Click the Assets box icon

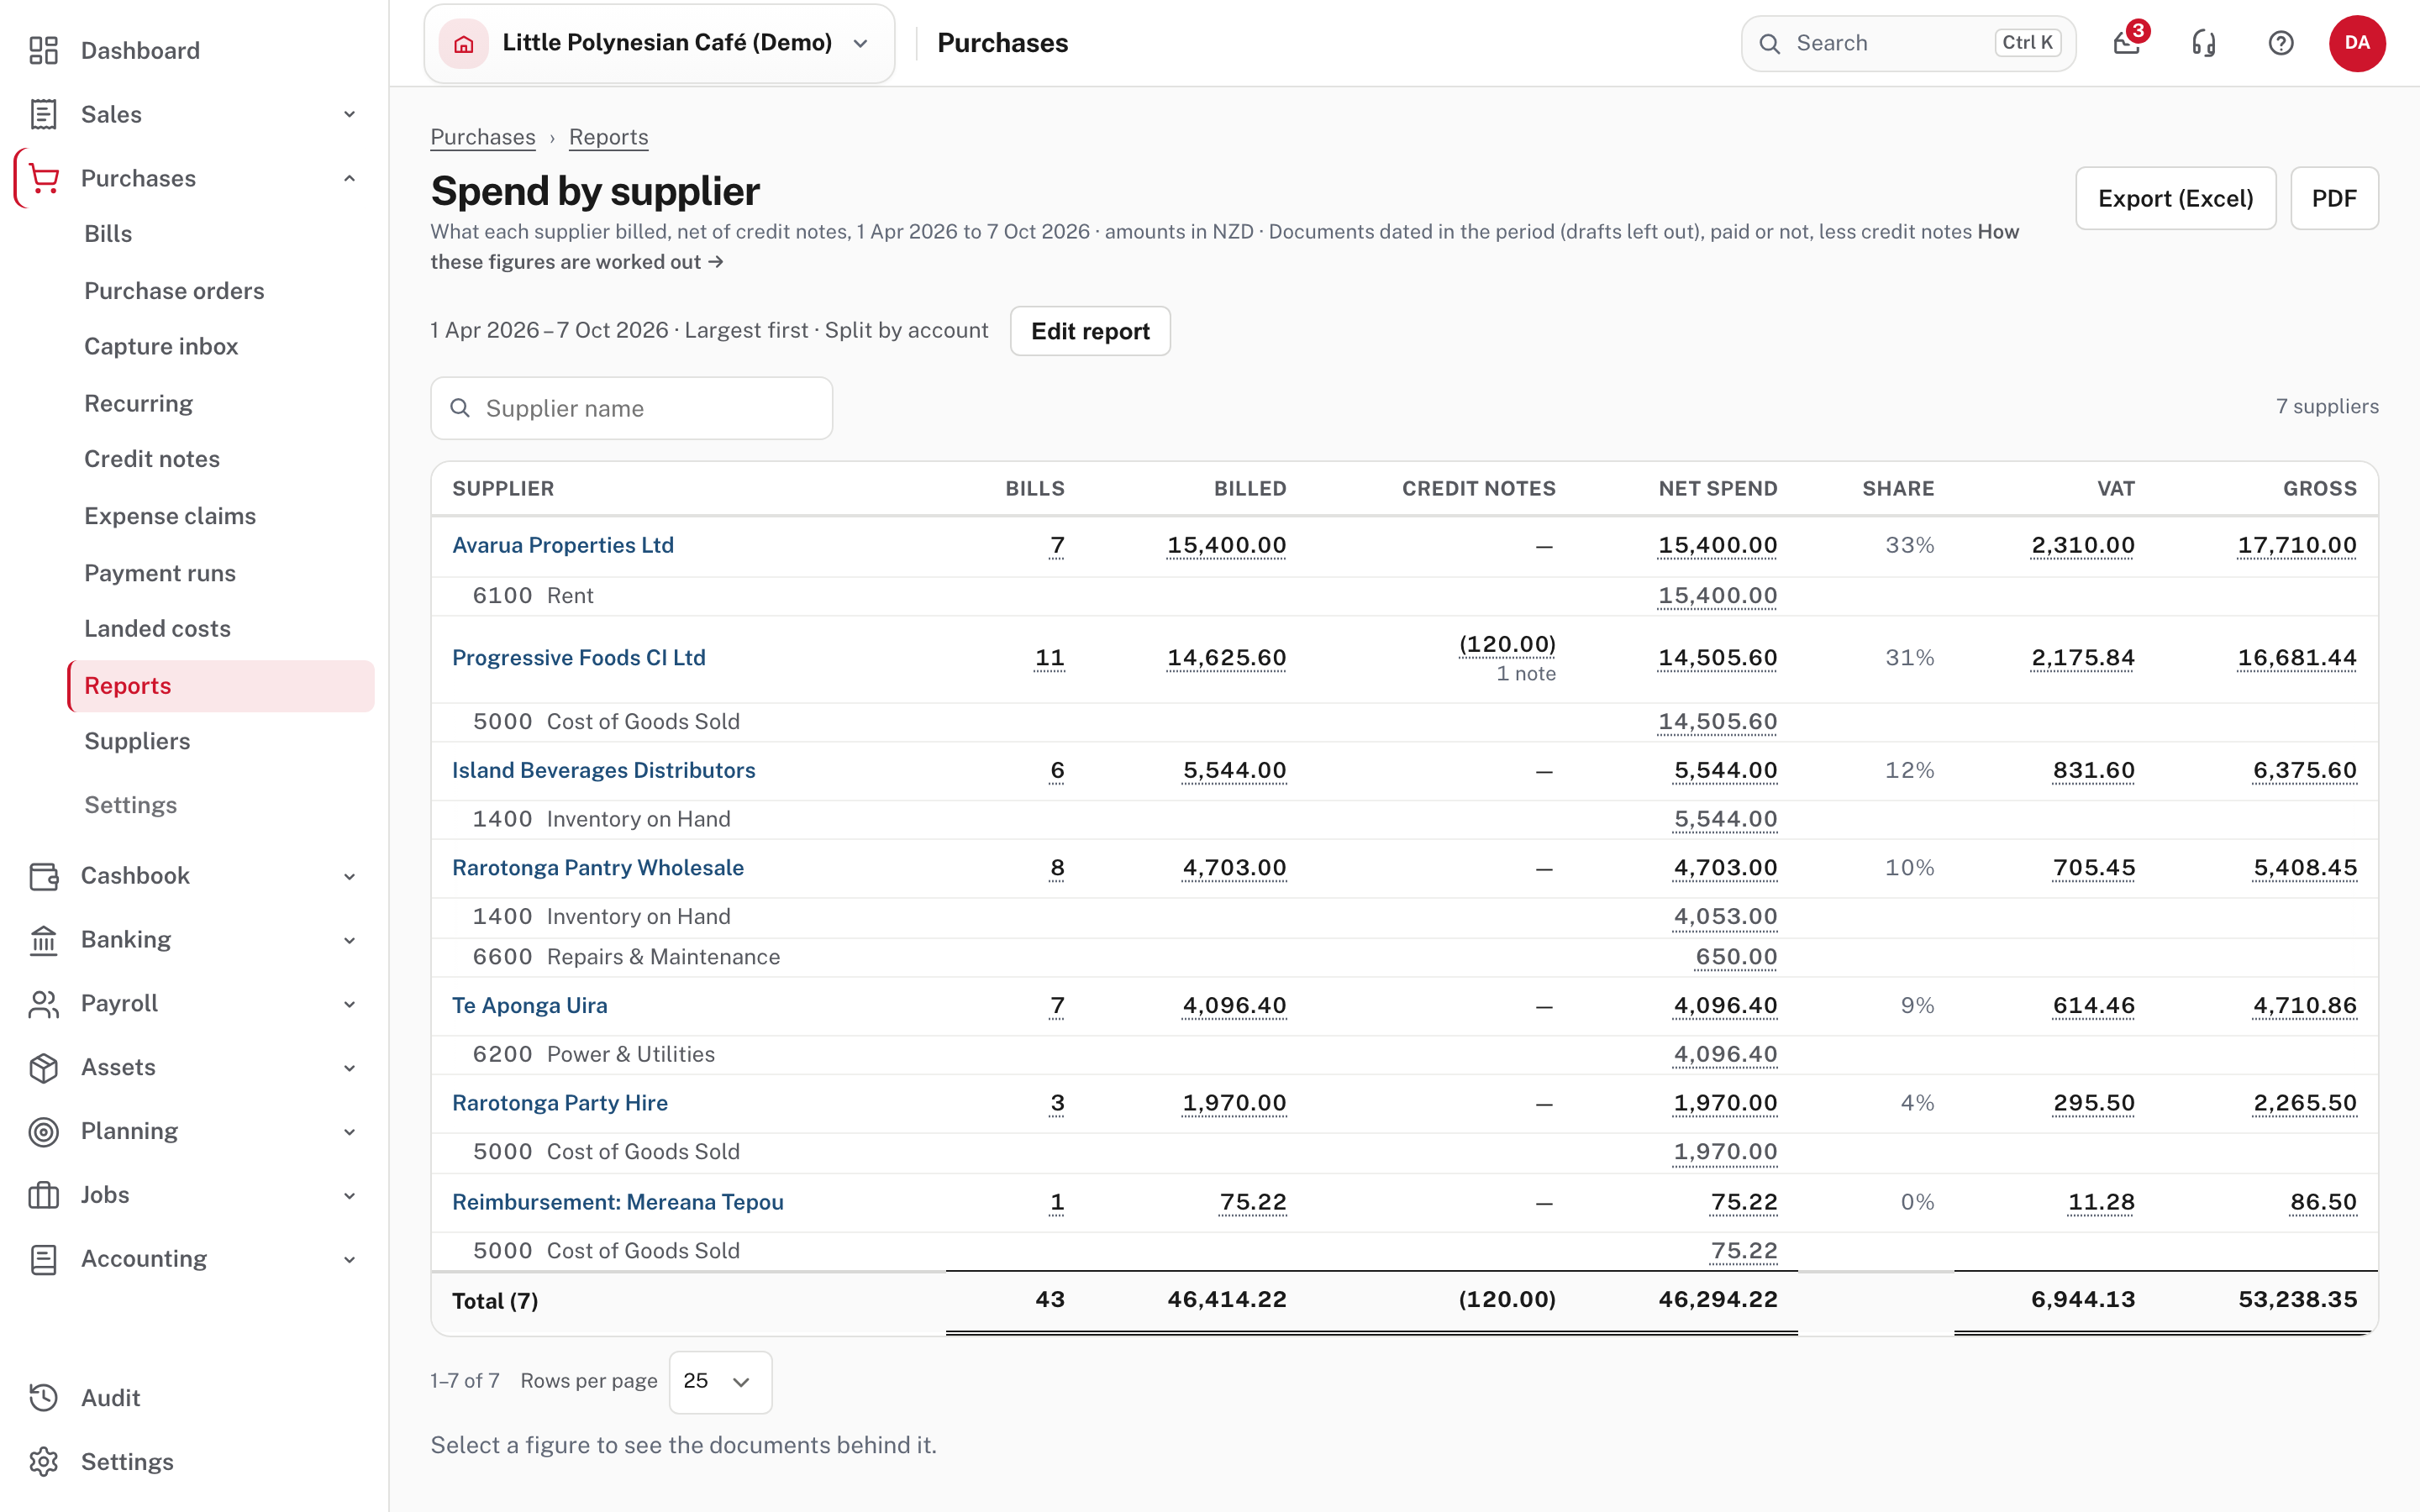click(43, 1068)
